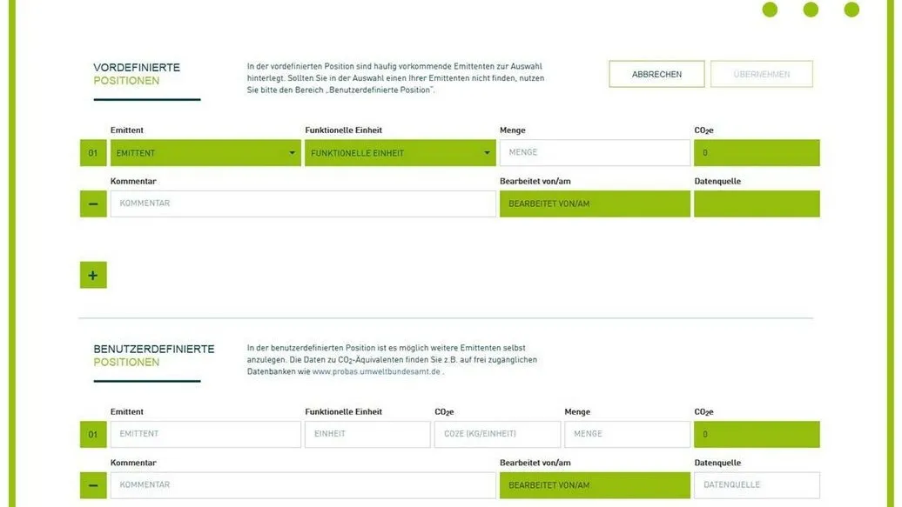
Task: Click the Bearbeitet von/am field in predefined positions
Action: coord(595,204)
